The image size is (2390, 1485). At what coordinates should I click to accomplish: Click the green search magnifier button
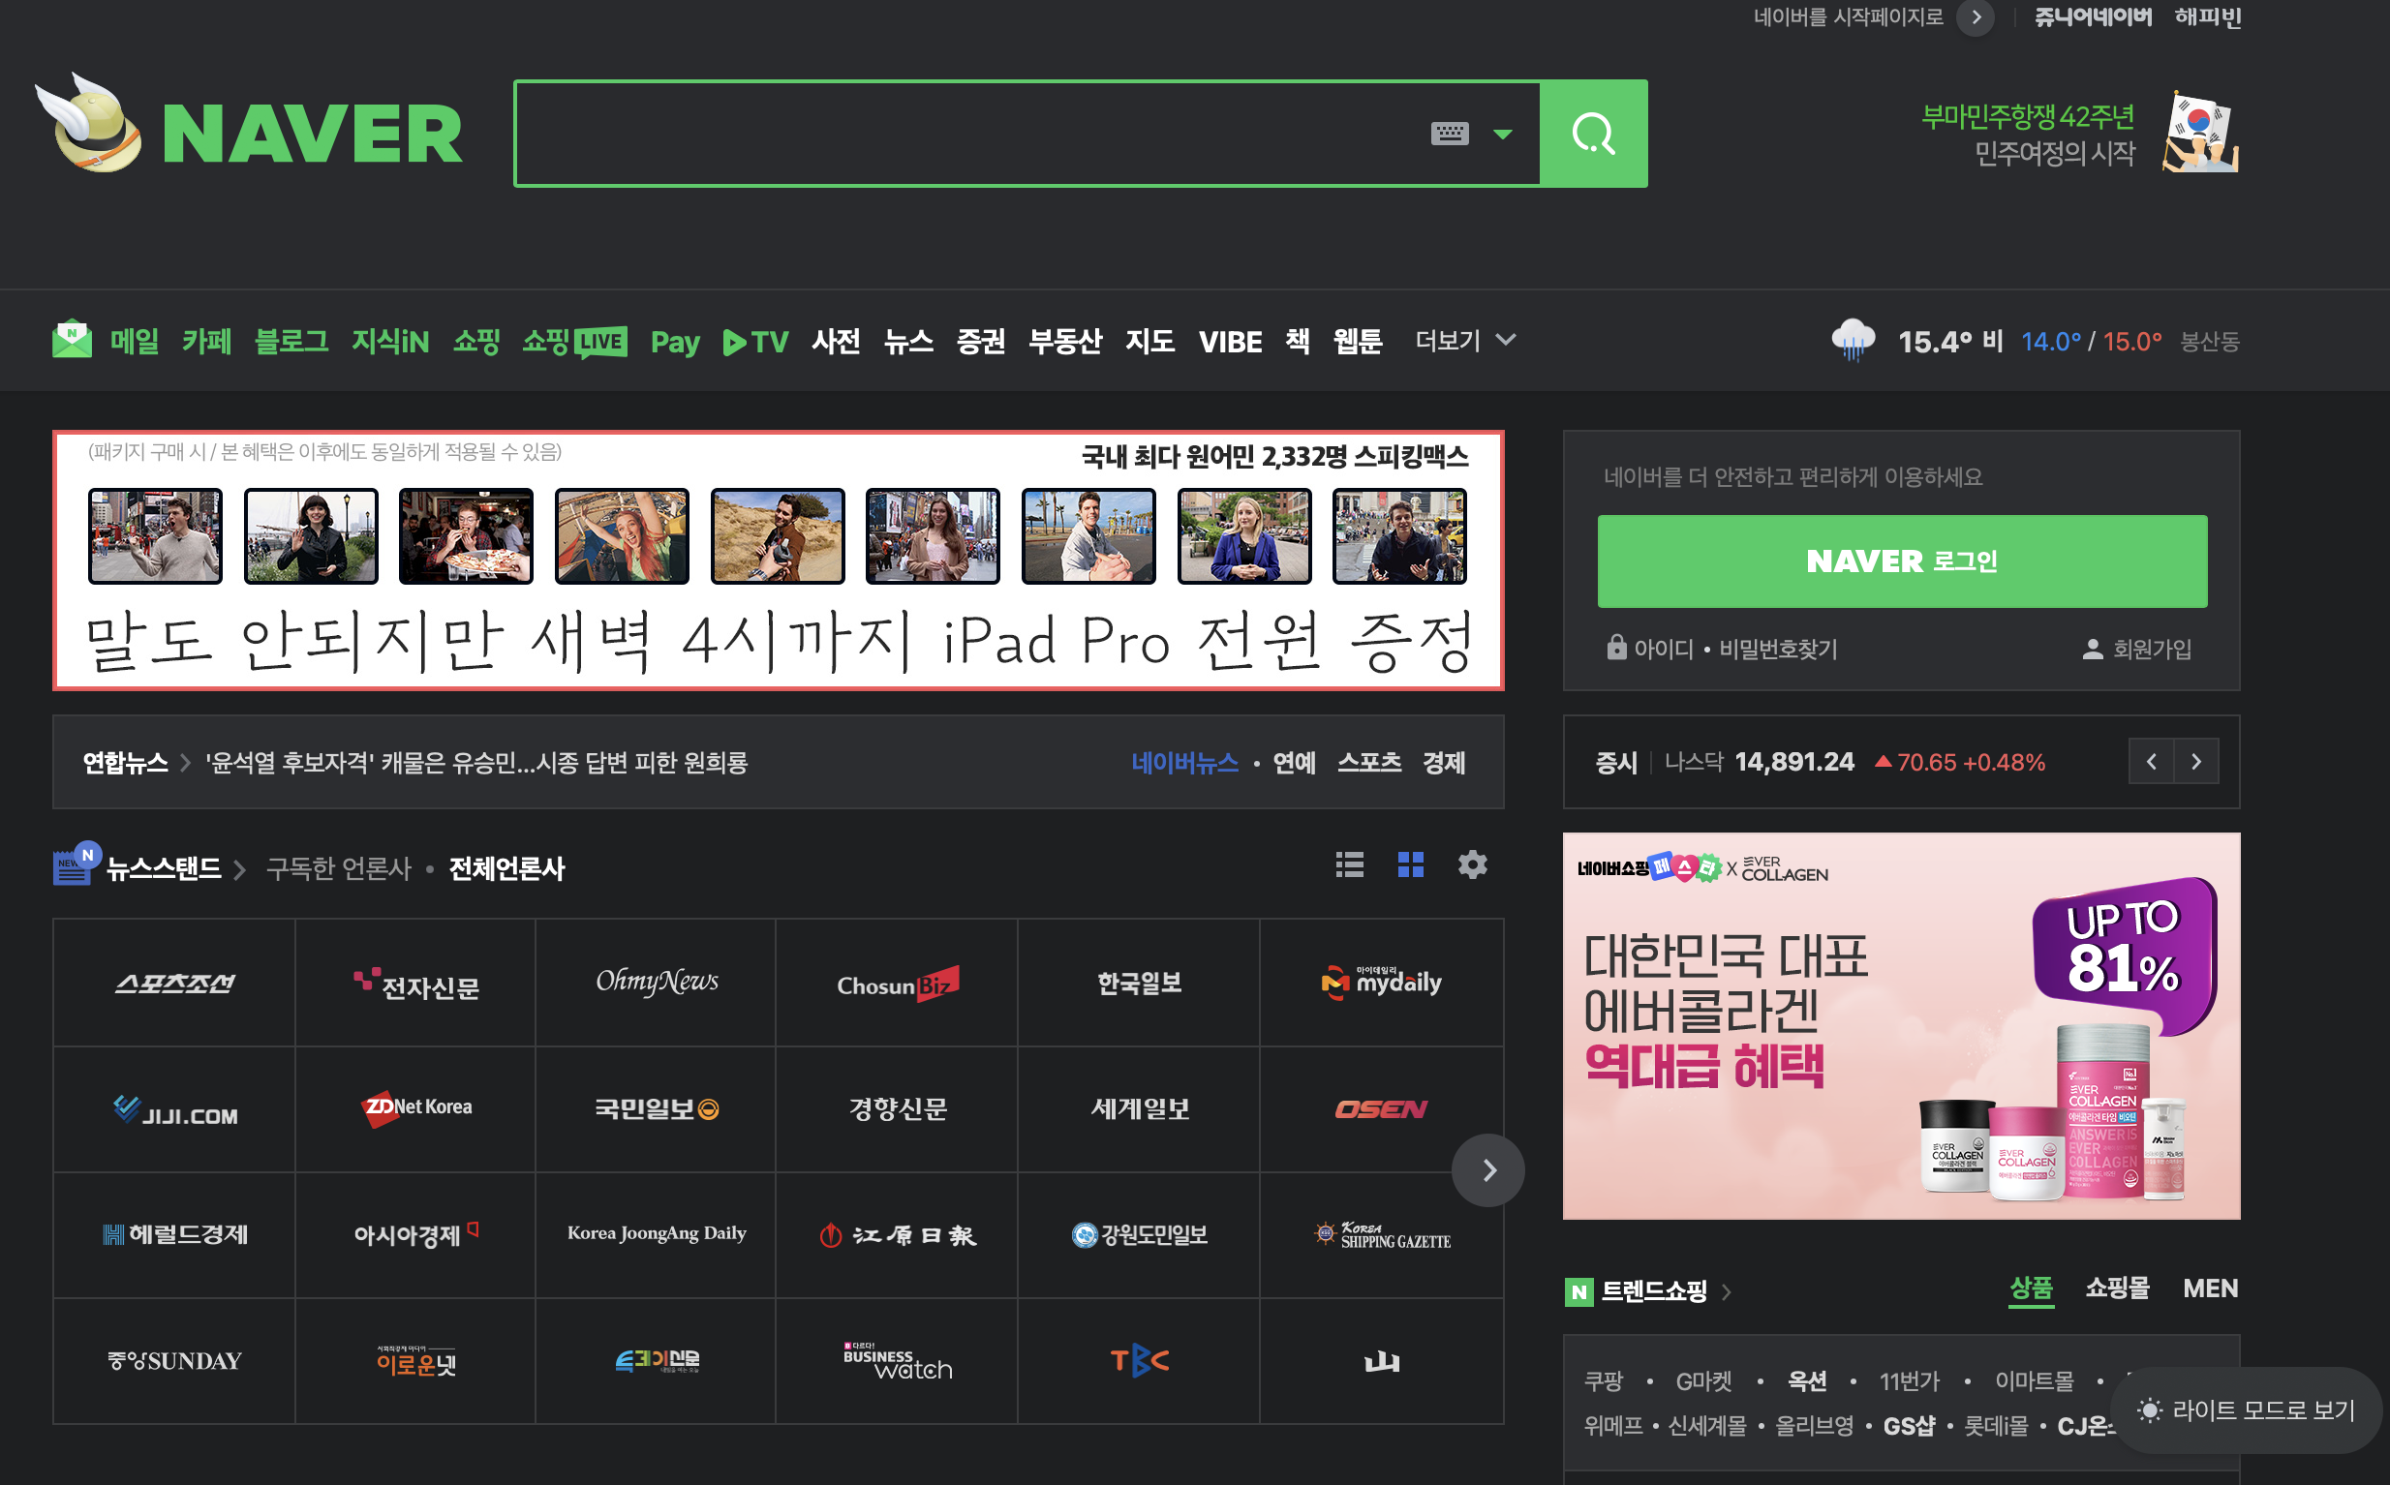[1592, 134]
